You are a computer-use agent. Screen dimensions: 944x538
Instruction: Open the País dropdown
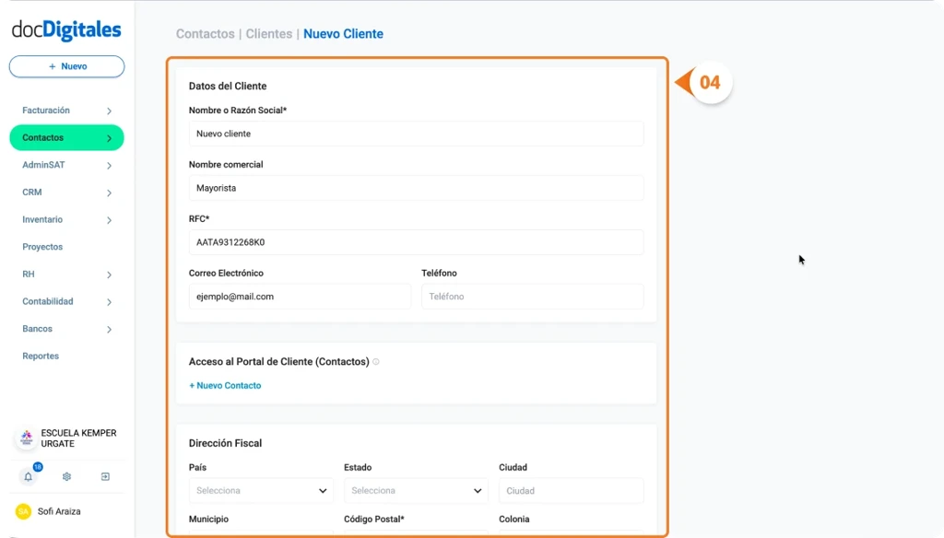(261, 490)
